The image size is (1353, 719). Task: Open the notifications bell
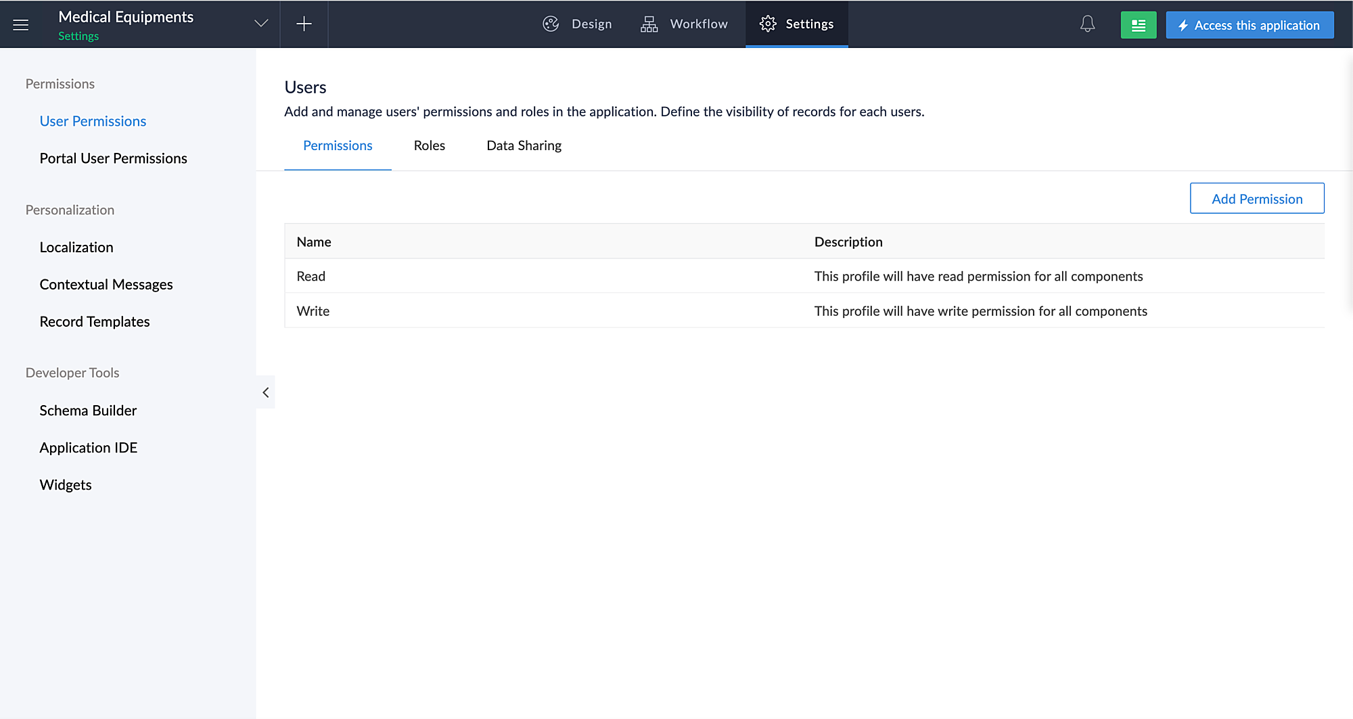pos(1087,24)
